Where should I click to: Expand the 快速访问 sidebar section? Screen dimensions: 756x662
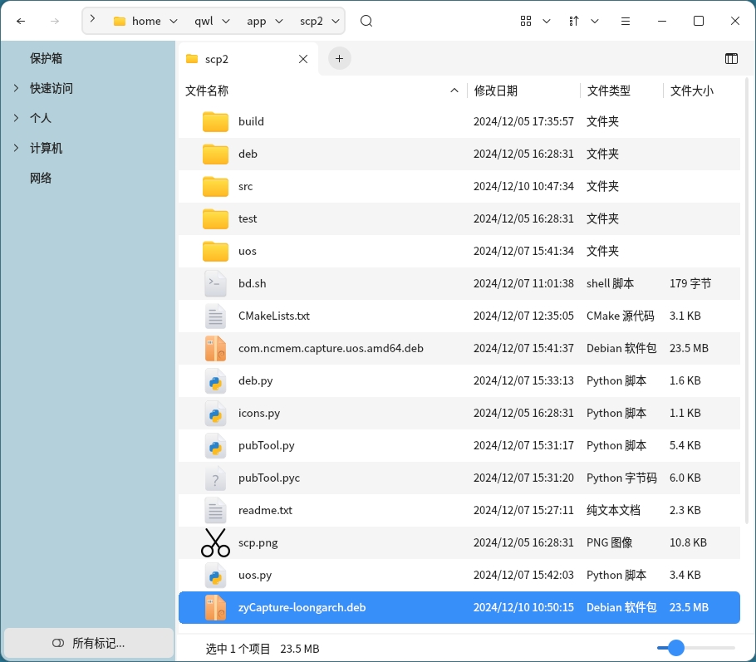click(16, 88)
